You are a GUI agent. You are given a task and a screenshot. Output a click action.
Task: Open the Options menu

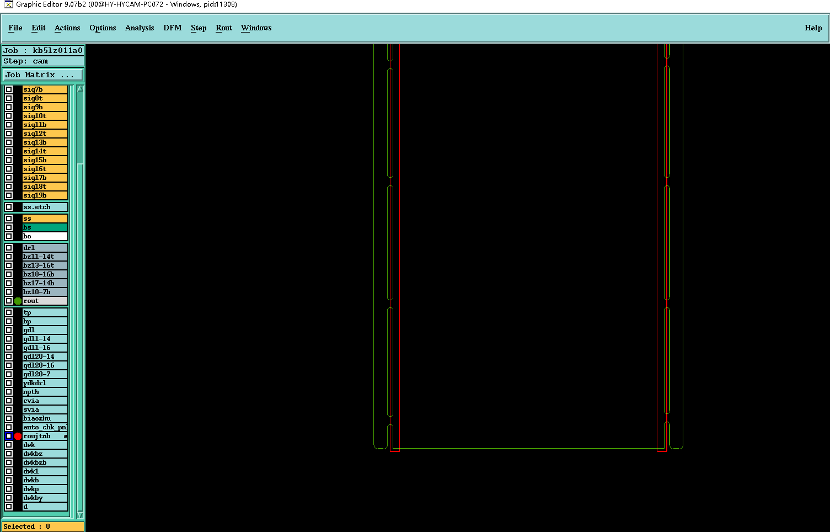coord(103,28)
